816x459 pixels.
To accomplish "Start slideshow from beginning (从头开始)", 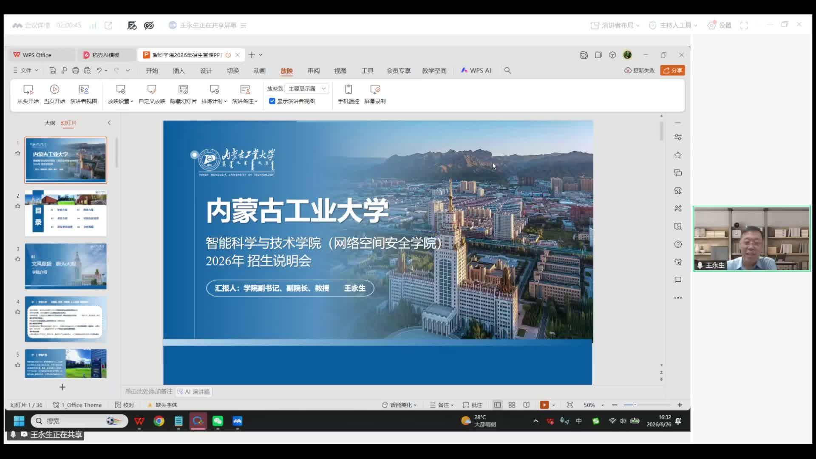I will (x=28, y=94).
